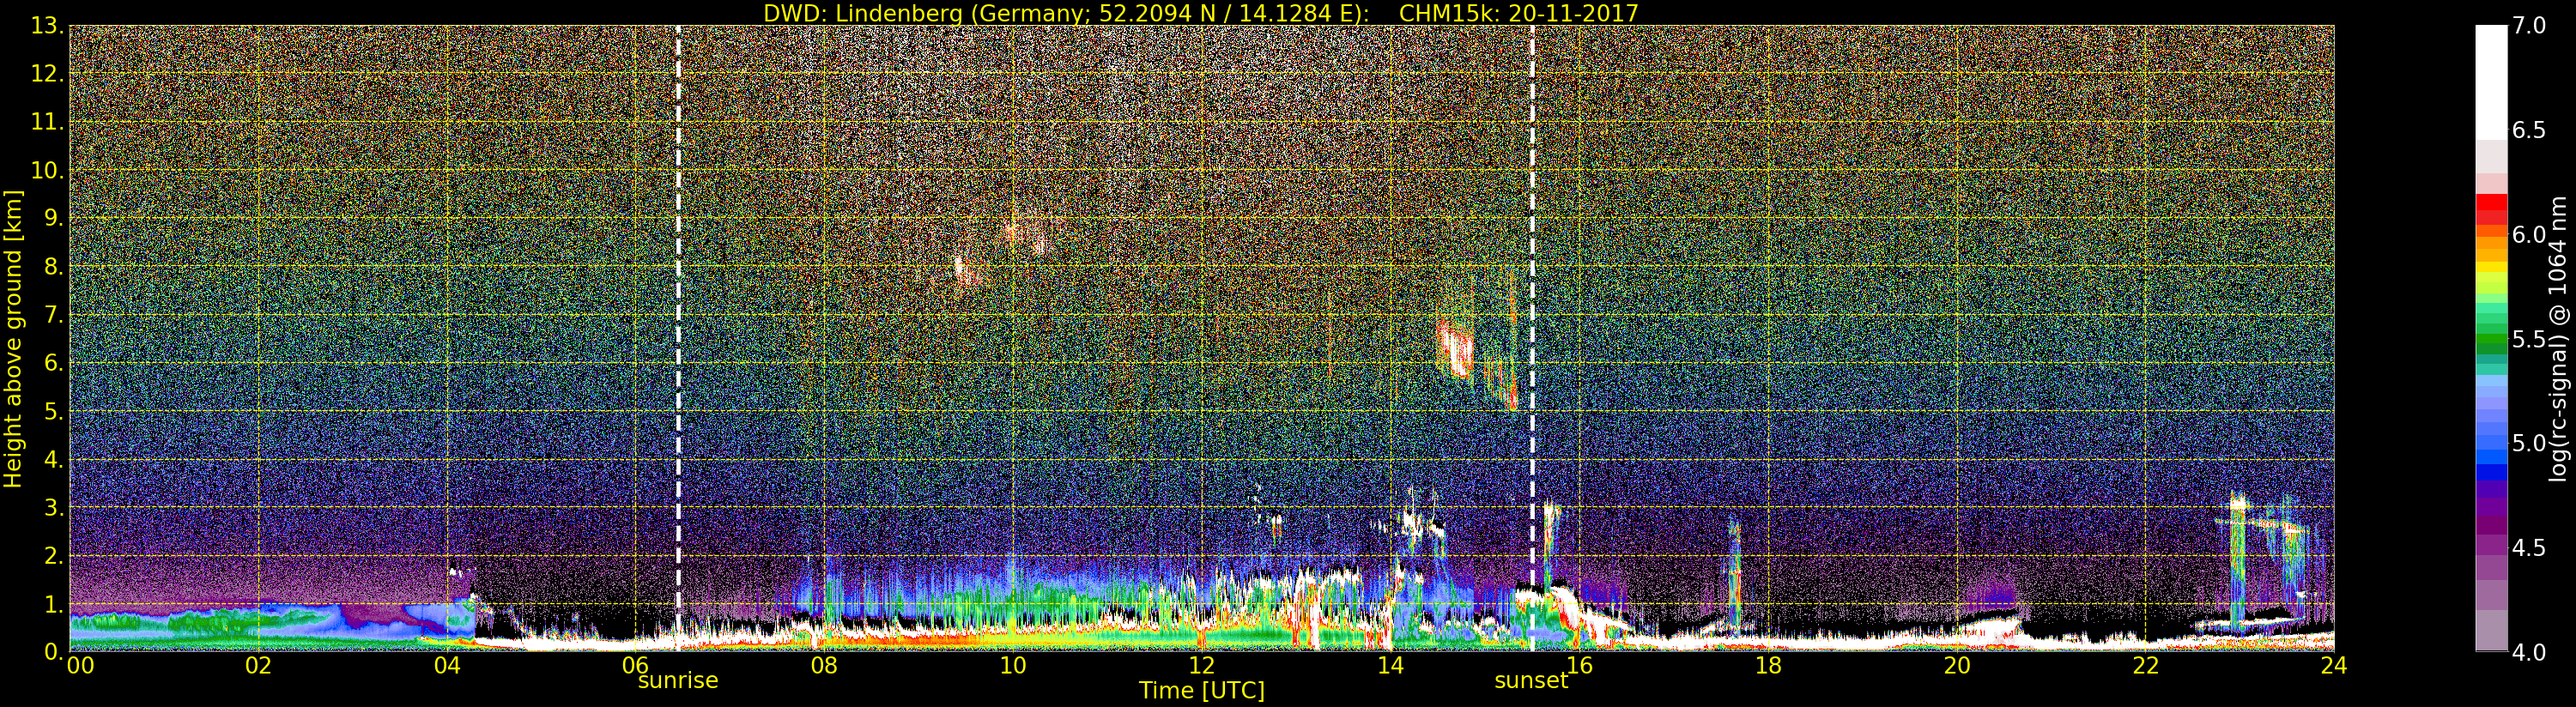Image resolution: width=2576 pixels, height=707 pixels.
Task: Click the time axis tick label 00
Action: click(x=80, y=665)
